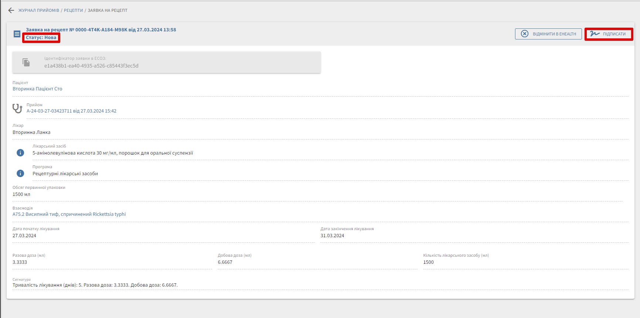Open patient link Вторинка Пацієнт Сто

pyautogui.click(x=37, y=89)
